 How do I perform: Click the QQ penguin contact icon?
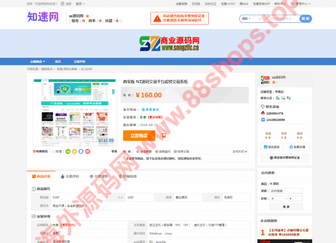click(x=263, y=113)
